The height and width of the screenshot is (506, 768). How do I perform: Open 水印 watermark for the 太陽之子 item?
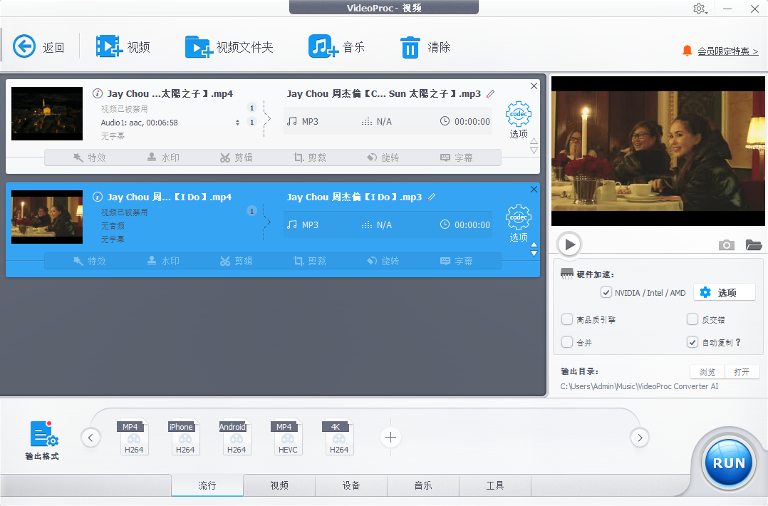tap(163, 158)
